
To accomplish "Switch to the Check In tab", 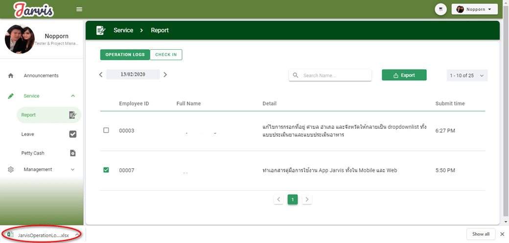I will [166, 55].
